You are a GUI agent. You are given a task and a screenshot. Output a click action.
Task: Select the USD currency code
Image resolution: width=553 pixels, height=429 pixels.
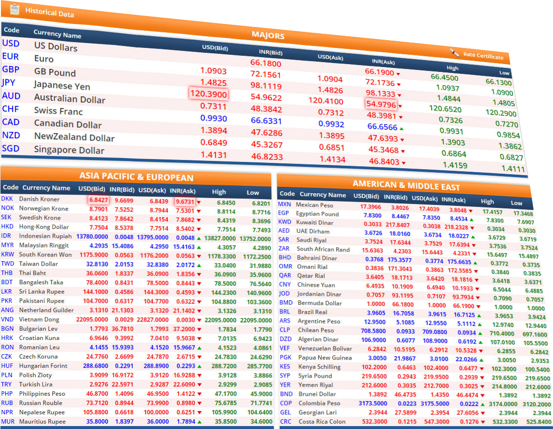point(11,44)
